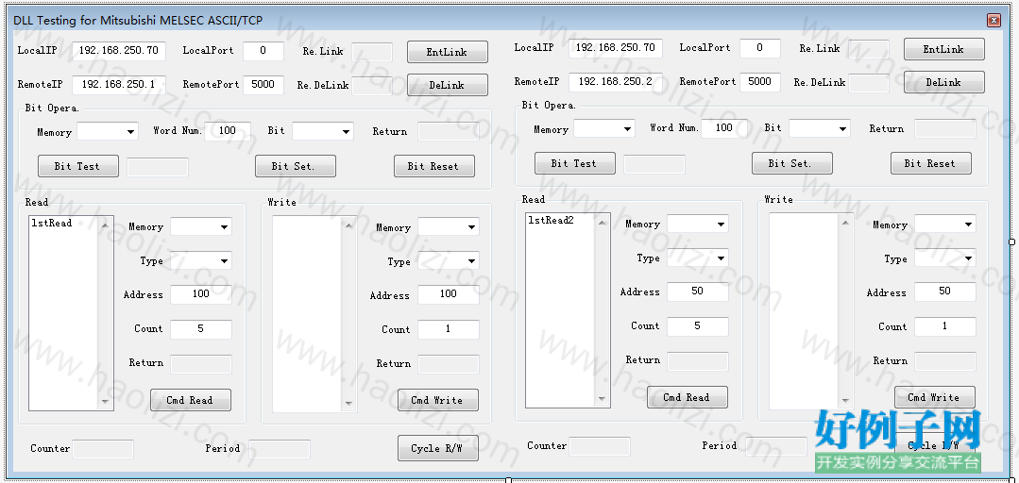This screenshot has height=483, width=1019.
Task: Click Cmd Read in right panel
Action: [687, 397]
